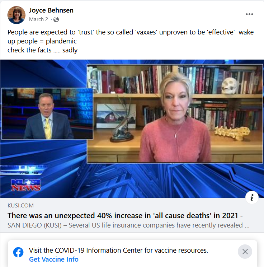Dismiss the COVID-19 Information Center banner

[x=245, y=252]
